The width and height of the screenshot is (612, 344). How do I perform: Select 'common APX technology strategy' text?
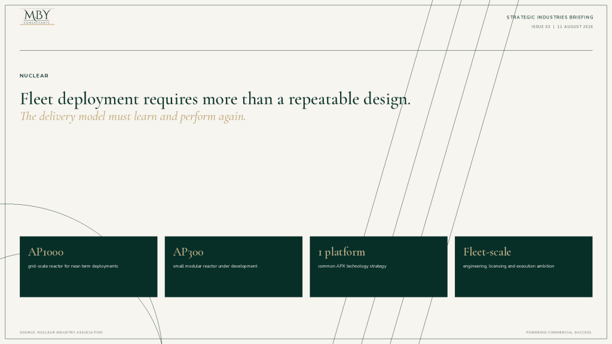(x=352, y=266)
